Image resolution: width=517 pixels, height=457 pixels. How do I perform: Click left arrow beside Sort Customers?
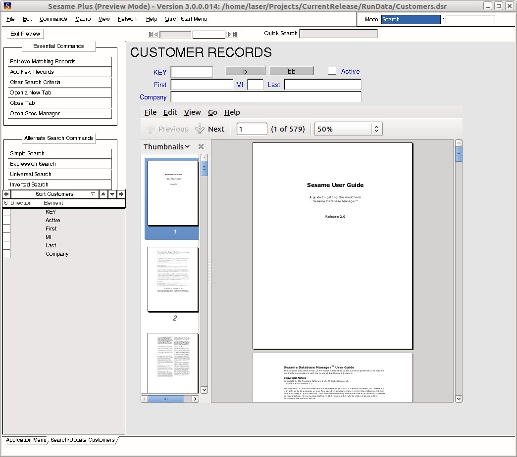coord(6,194)
